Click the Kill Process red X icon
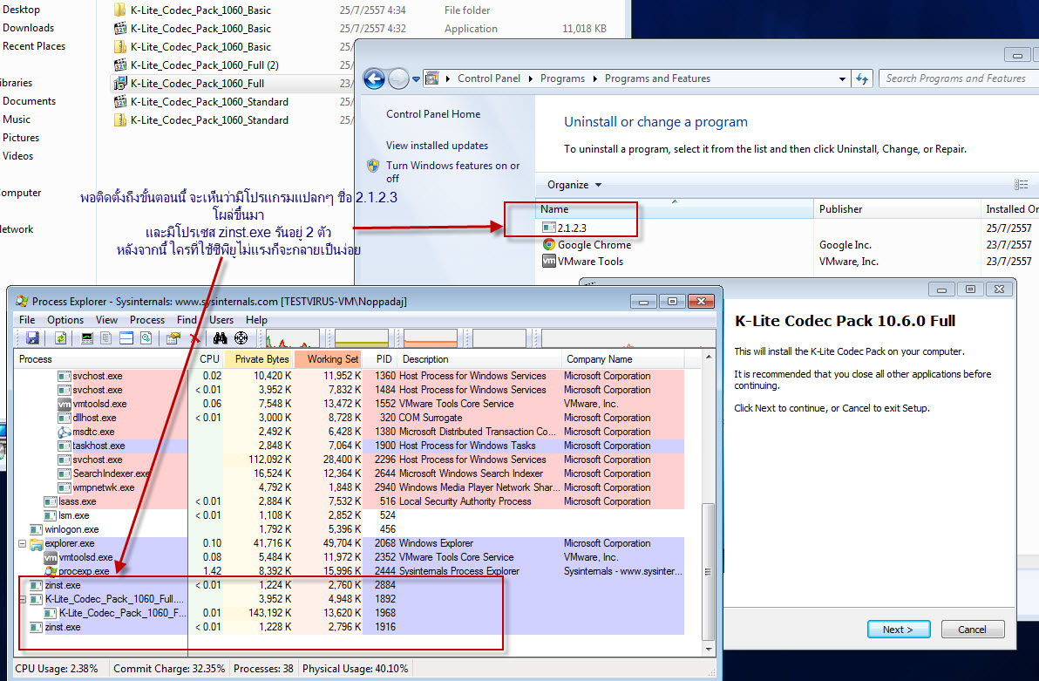1039x681 pixels. (x=195, y=338)
